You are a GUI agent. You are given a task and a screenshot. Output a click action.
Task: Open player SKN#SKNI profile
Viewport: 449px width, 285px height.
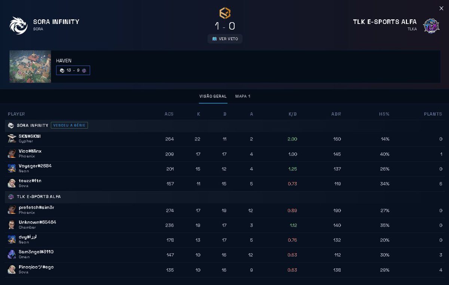tap(30, 136)
